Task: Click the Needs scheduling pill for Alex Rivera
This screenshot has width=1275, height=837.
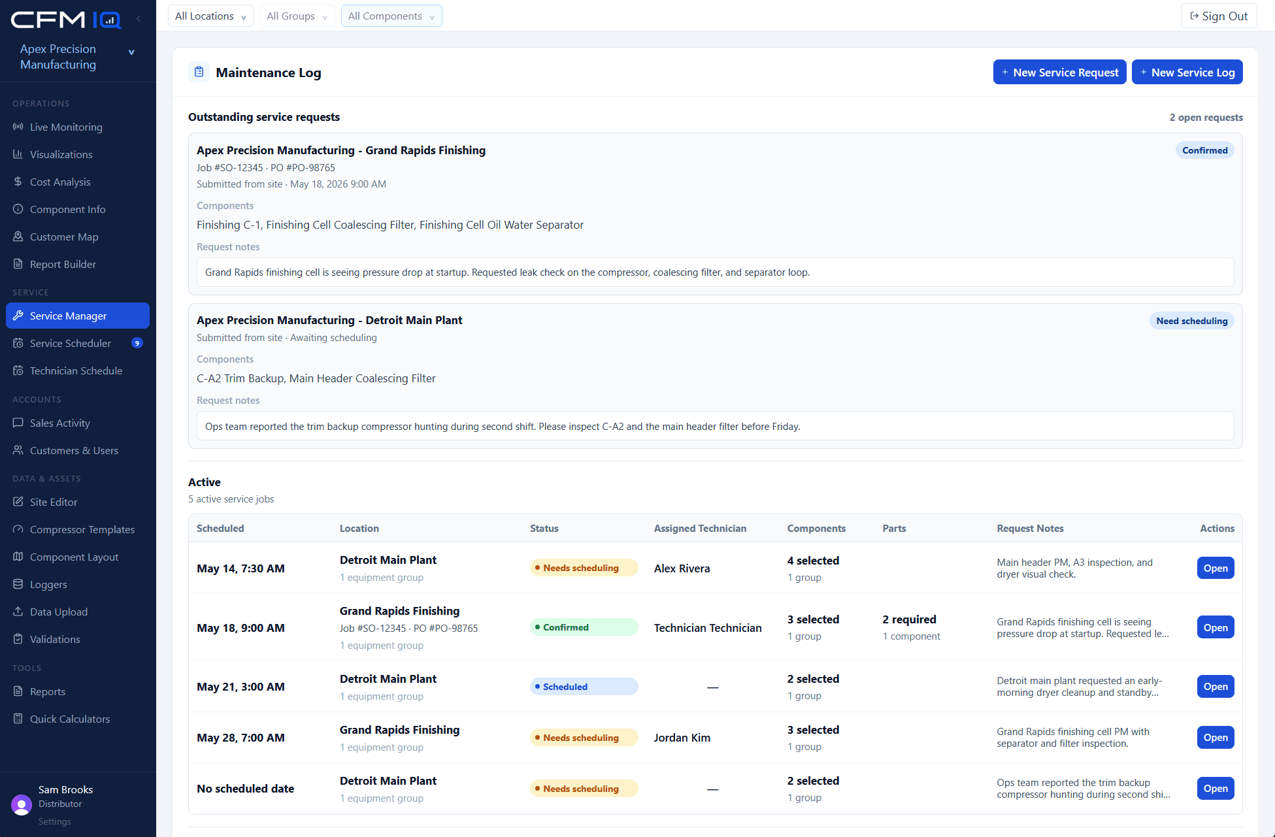Action: tap(584, 568)
